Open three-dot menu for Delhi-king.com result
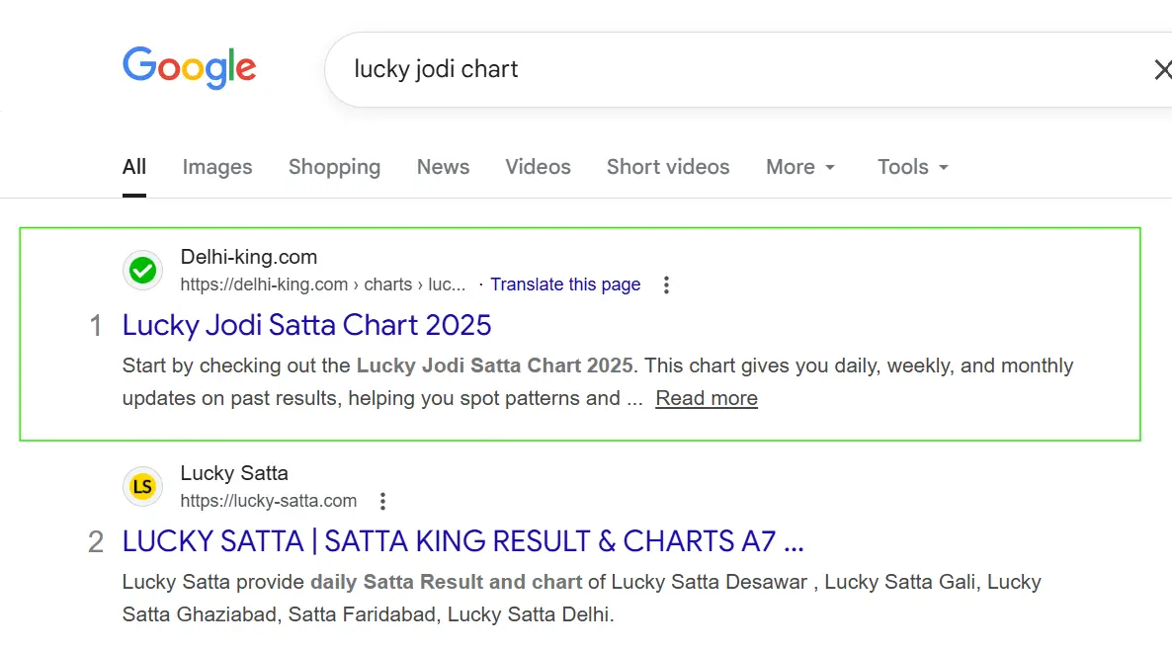 pyautogui.click(x=667, y=285)
